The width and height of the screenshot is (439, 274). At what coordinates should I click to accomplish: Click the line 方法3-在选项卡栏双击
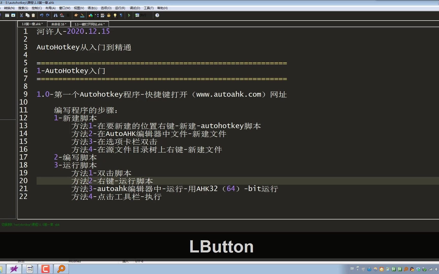(114, 142)
